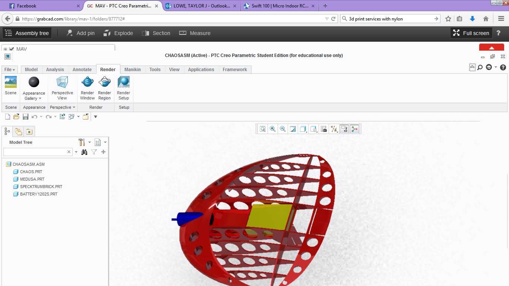509x286 pixels.
Task: Open the Analysis ribbon tab
Action: (x=55, y=70)
